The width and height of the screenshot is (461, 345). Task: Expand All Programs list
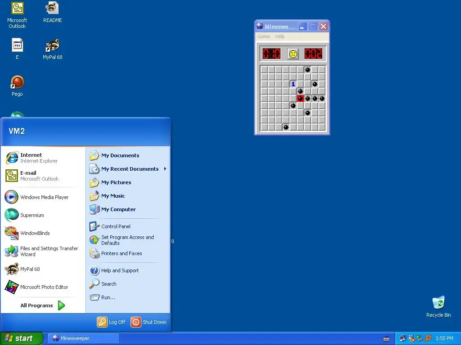tap(43, 305)
